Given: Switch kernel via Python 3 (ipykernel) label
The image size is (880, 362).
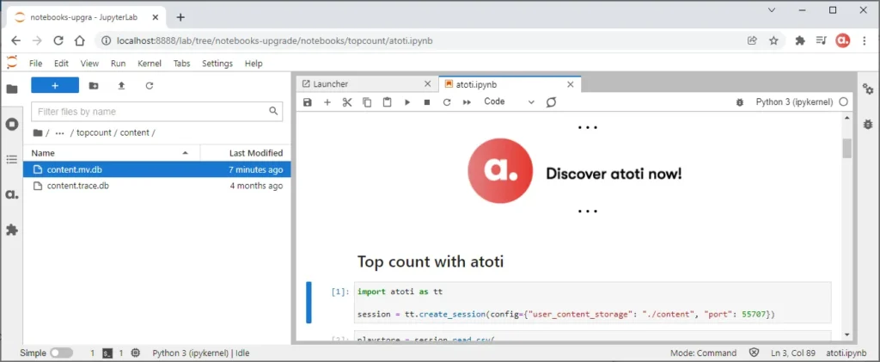Looking at the screenshot, I should pyautogui.click(x=793, y=101).
